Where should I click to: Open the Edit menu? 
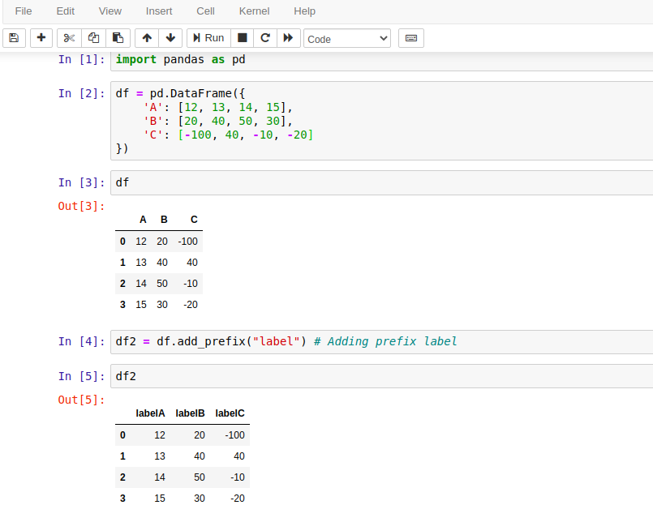click(66, 11)
